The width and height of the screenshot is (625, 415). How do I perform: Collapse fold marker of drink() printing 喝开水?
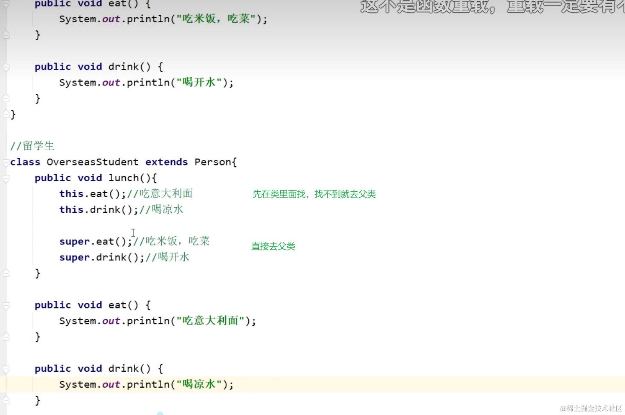click(6, 67)
